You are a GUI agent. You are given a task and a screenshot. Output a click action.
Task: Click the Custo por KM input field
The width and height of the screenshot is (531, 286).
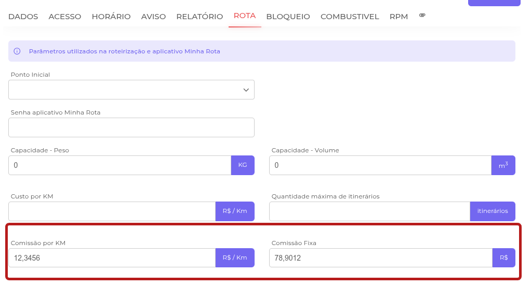click(x=112, y=211)
